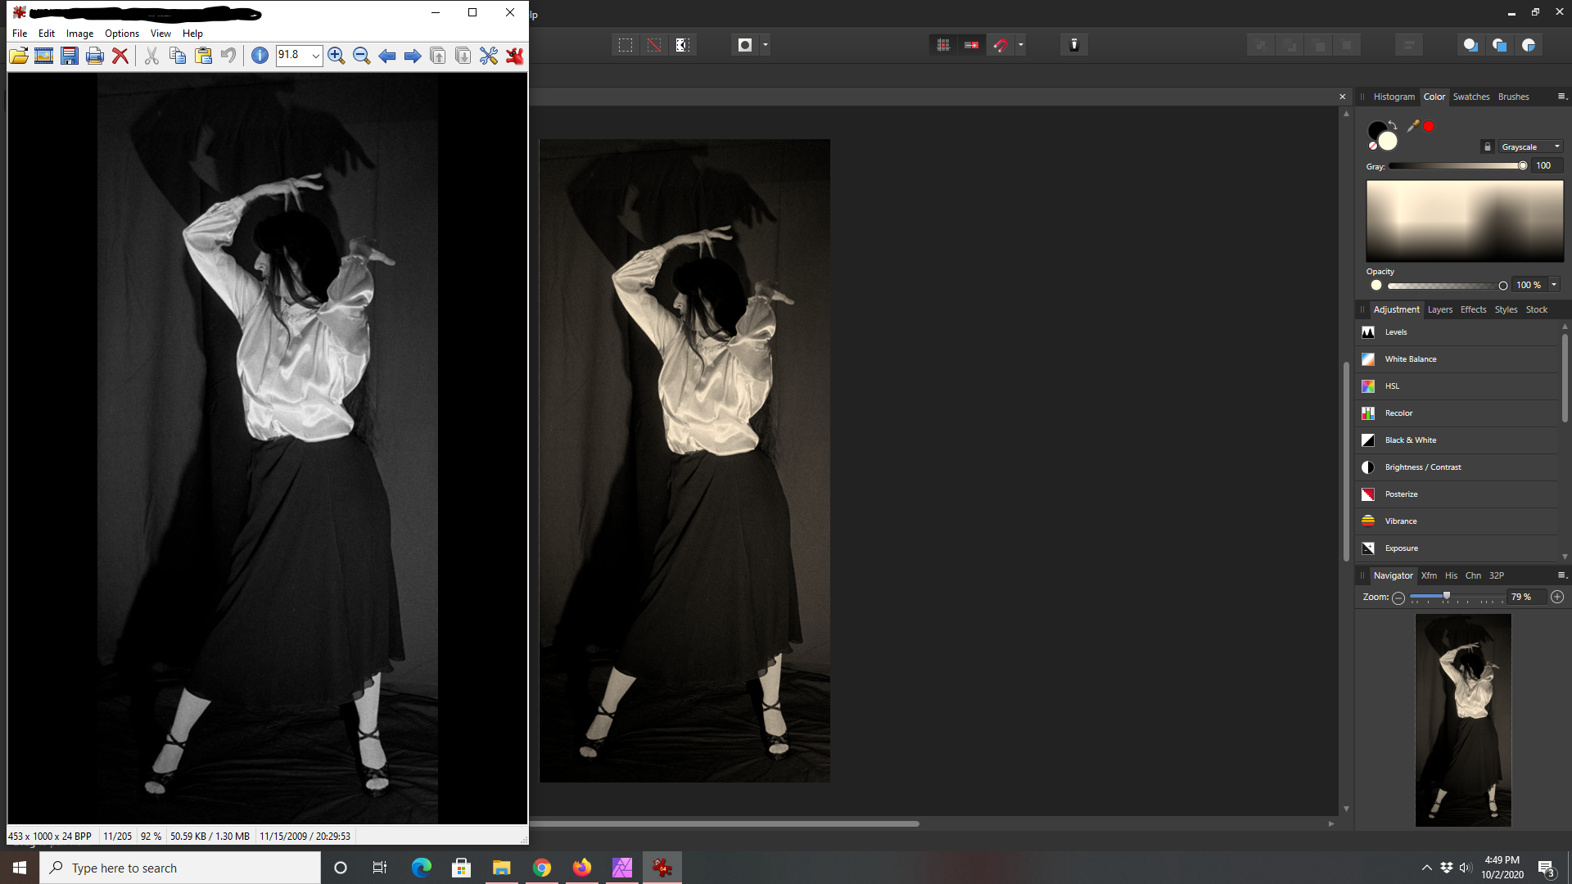Open settings via wrench tools icon

(489, 56)
